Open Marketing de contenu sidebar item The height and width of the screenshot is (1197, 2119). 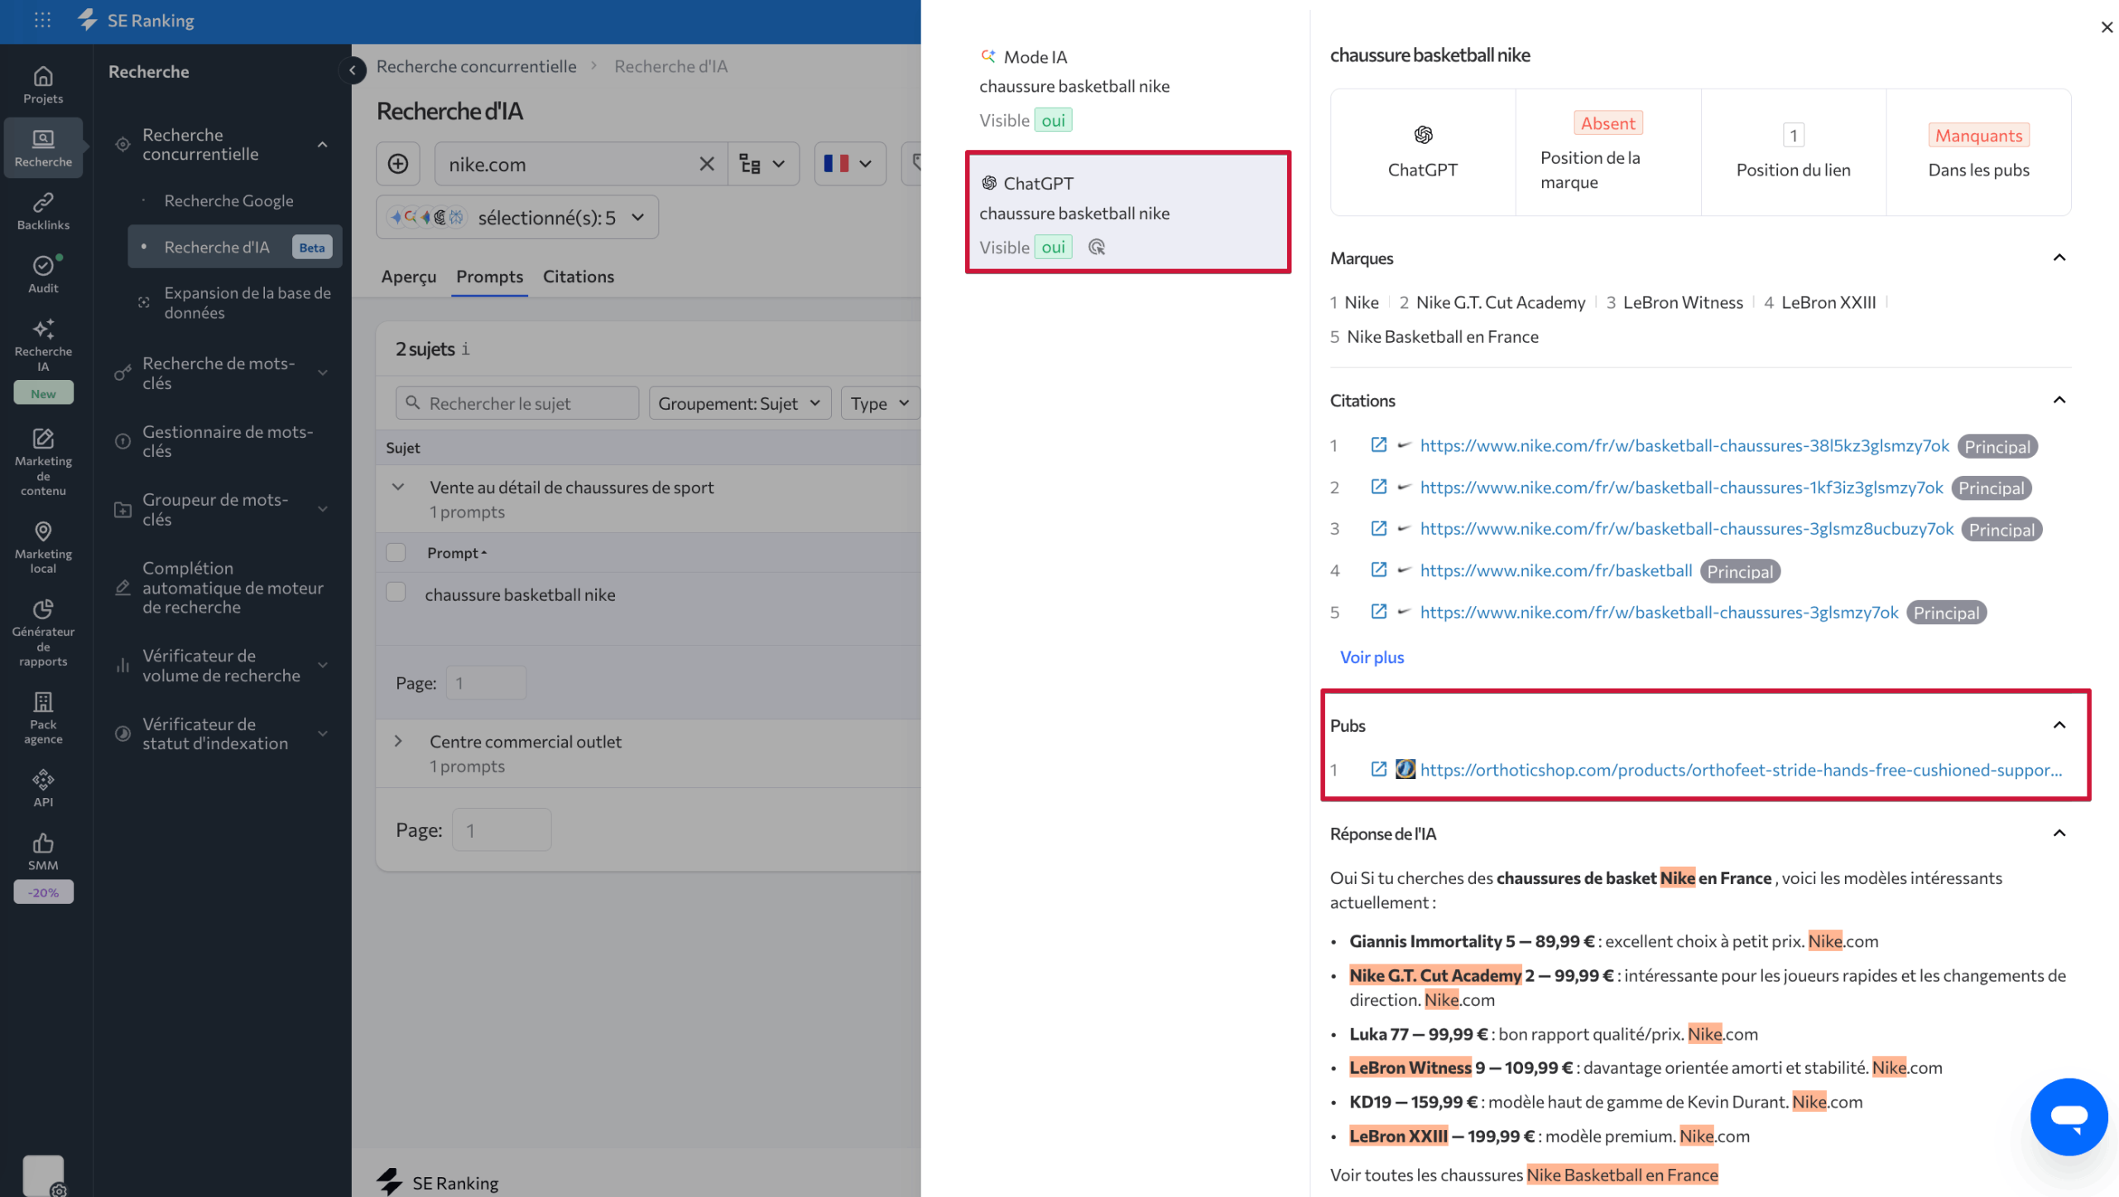click(43, 462)
